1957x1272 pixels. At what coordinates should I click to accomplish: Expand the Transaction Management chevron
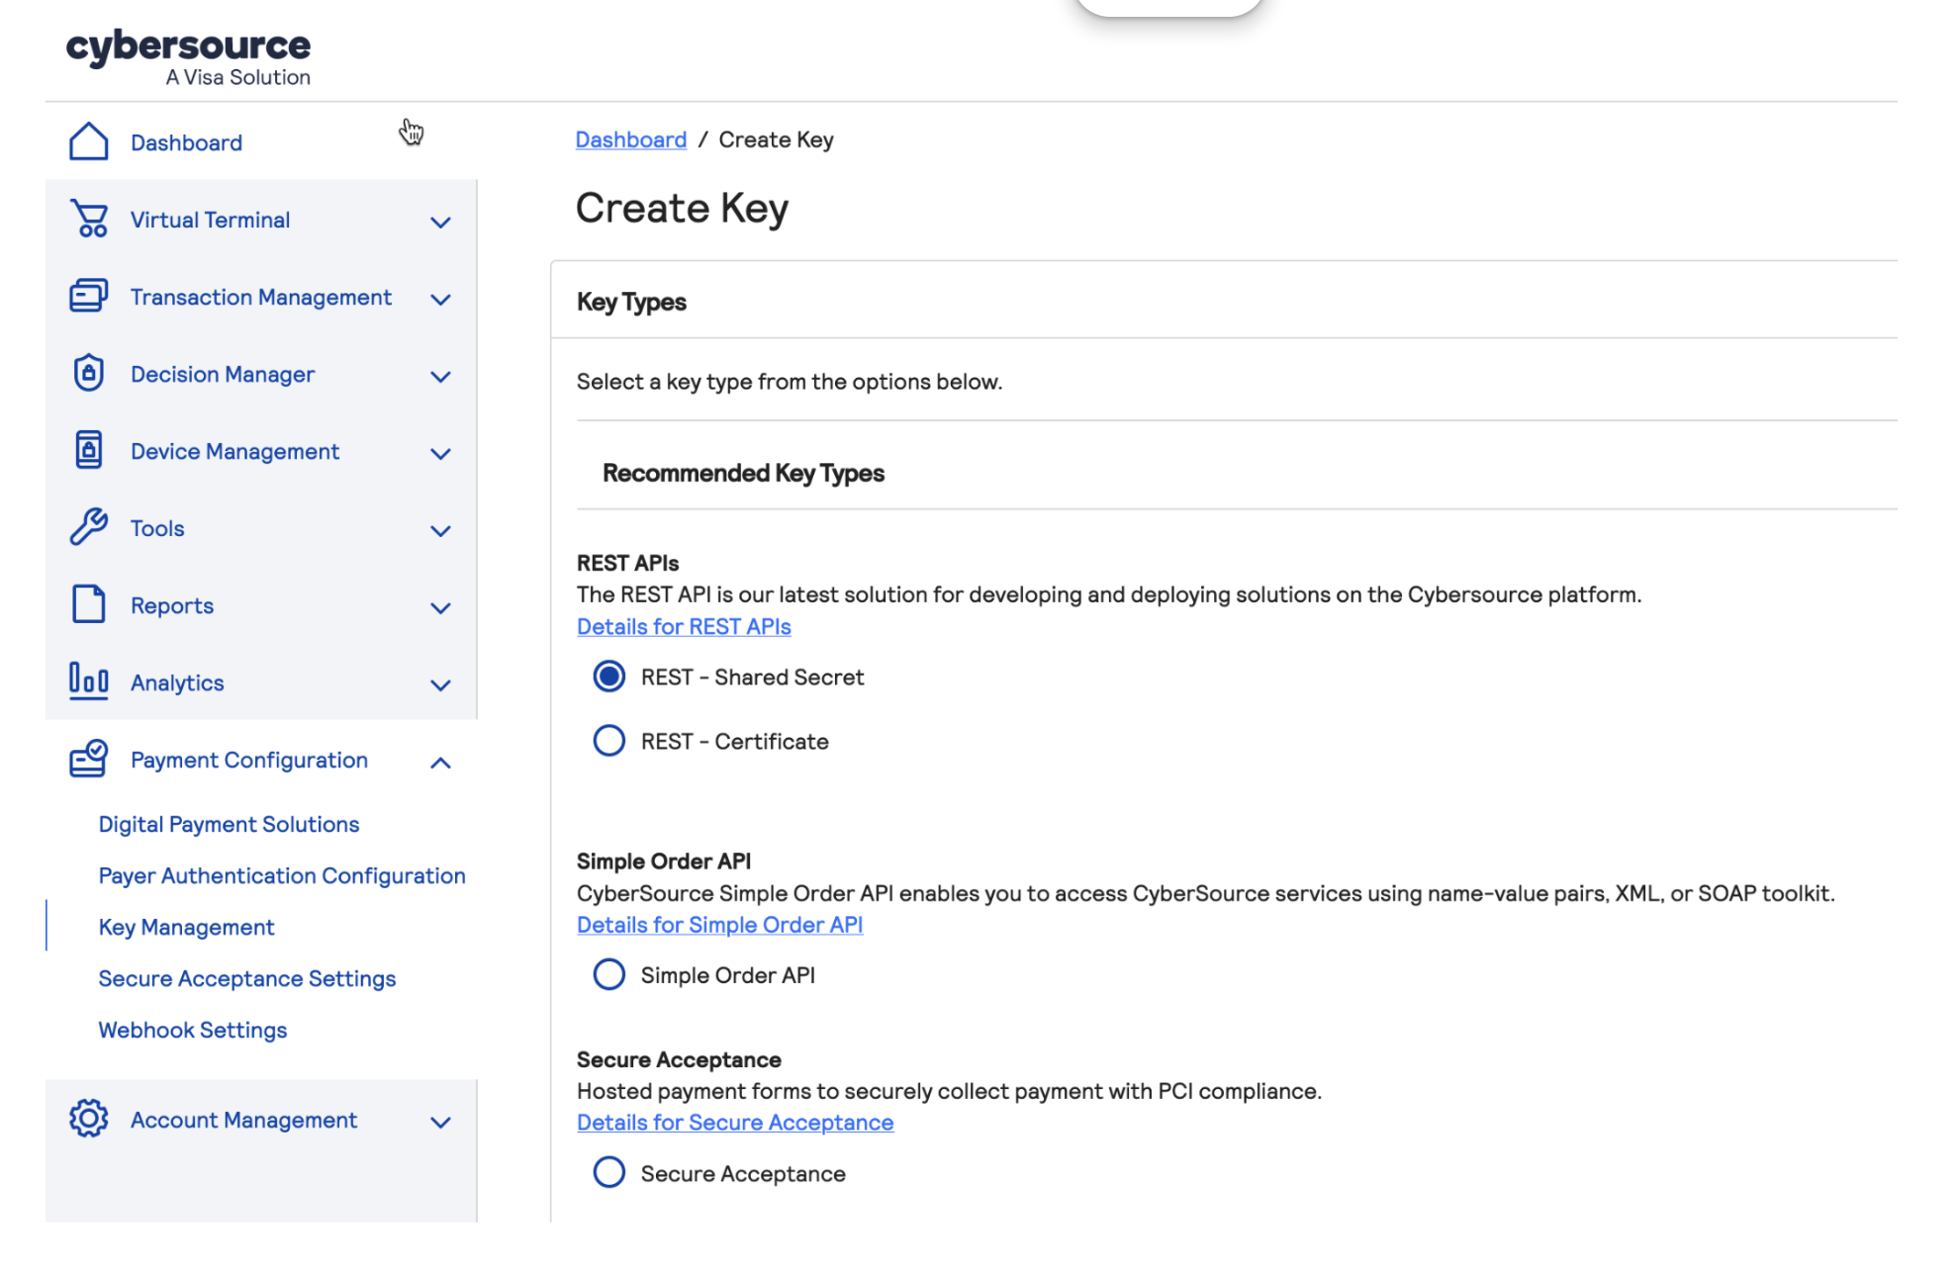[440, 299]
